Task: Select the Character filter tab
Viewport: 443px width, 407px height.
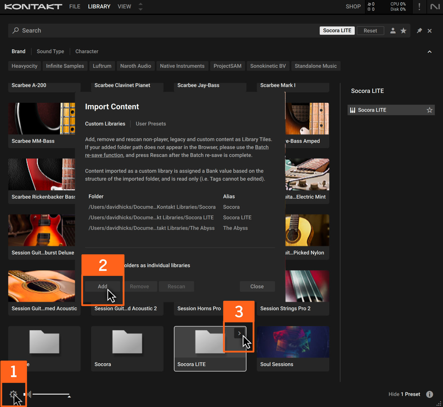Action: 87,51
